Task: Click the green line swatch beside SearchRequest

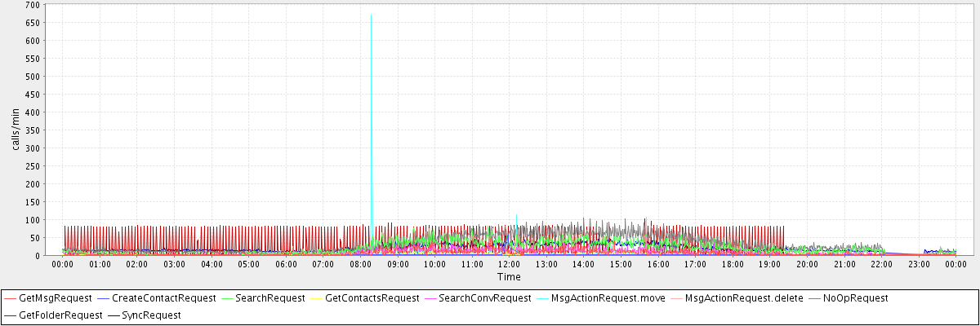Action: [x=226, y=298]
